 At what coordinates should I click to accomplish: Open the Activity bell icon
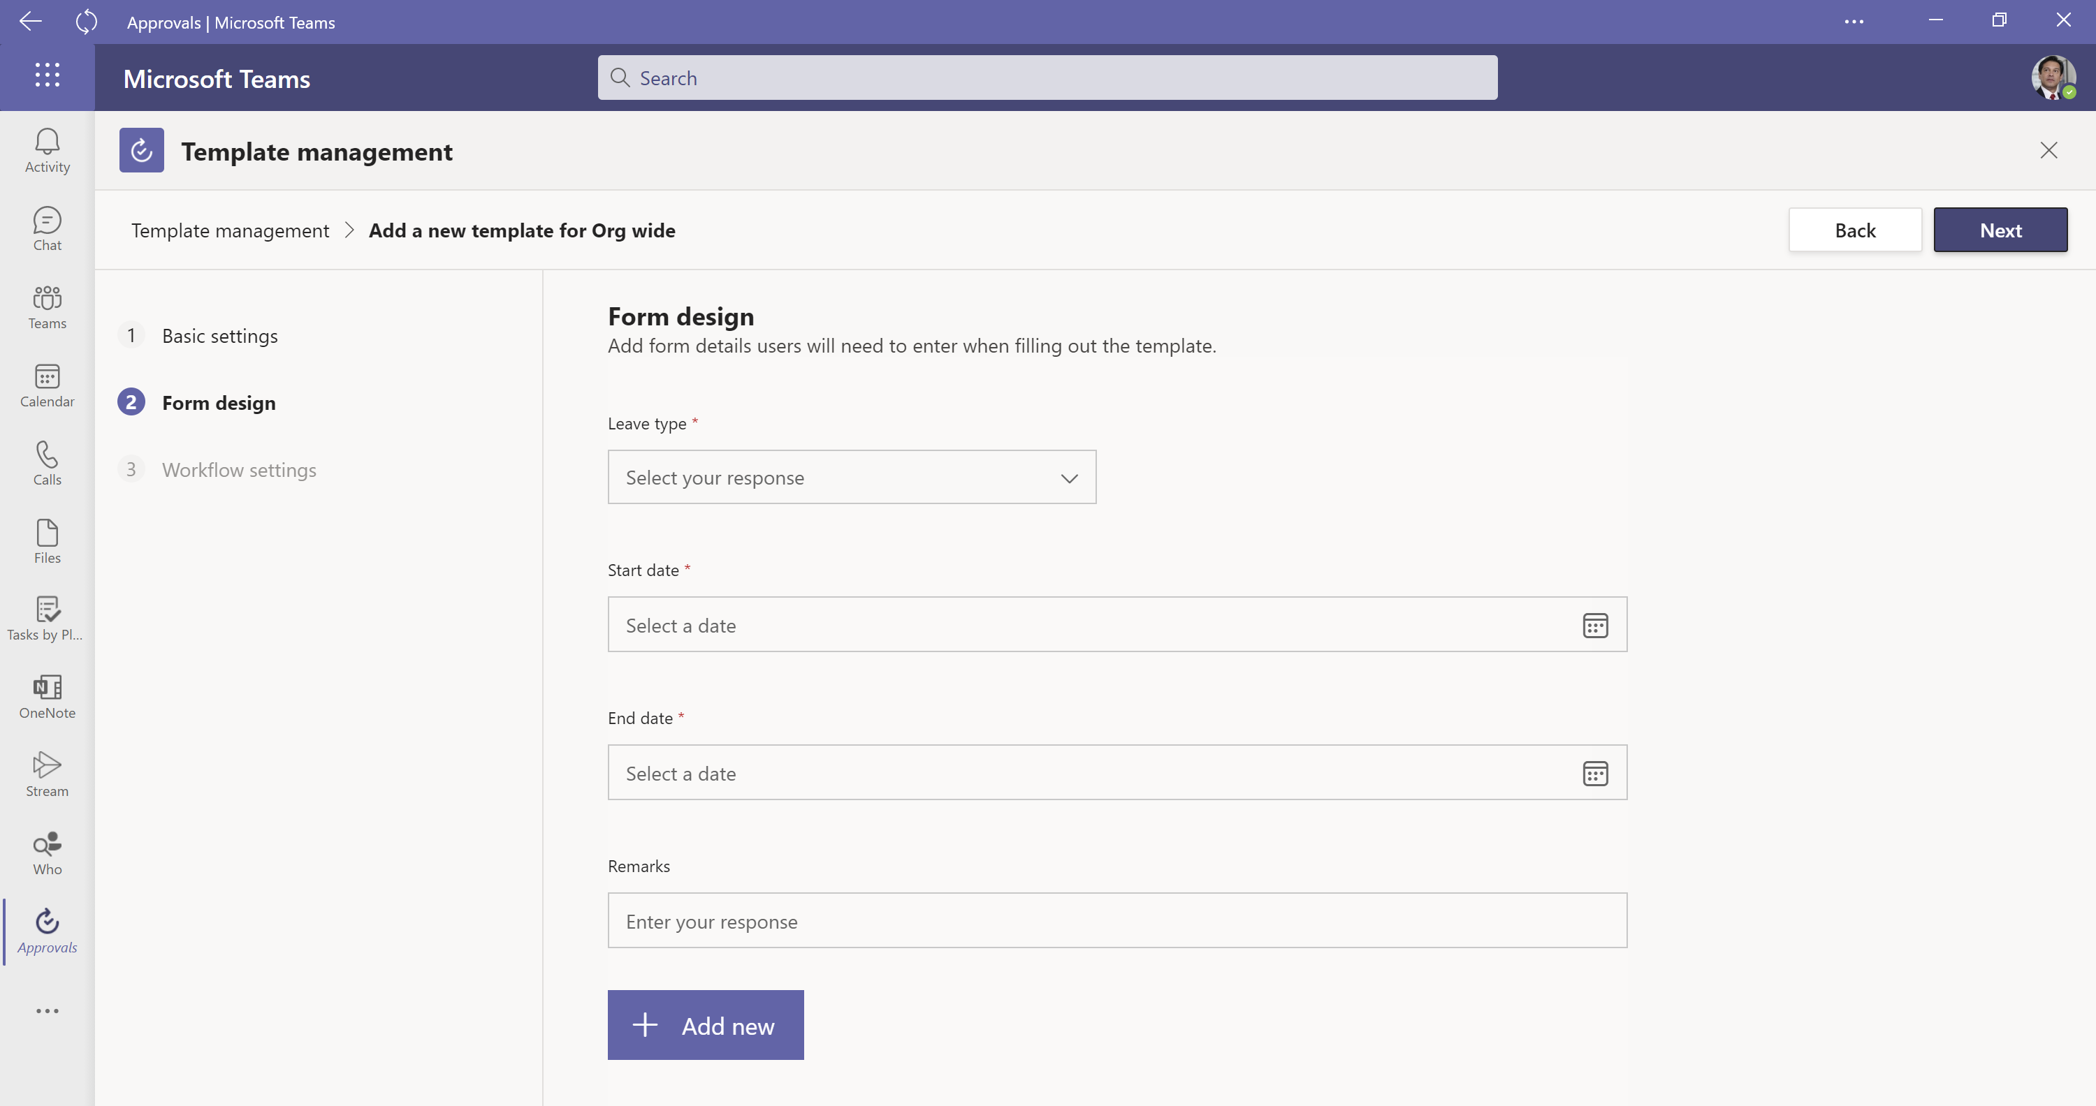[48, 150]
